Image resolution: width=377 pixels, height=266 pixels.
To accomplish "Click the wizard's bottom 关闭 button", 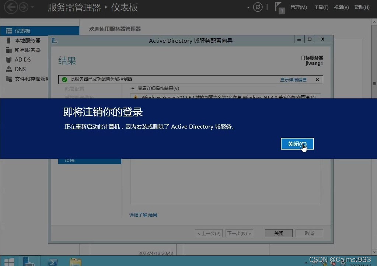I will click(x=279, y=233).
